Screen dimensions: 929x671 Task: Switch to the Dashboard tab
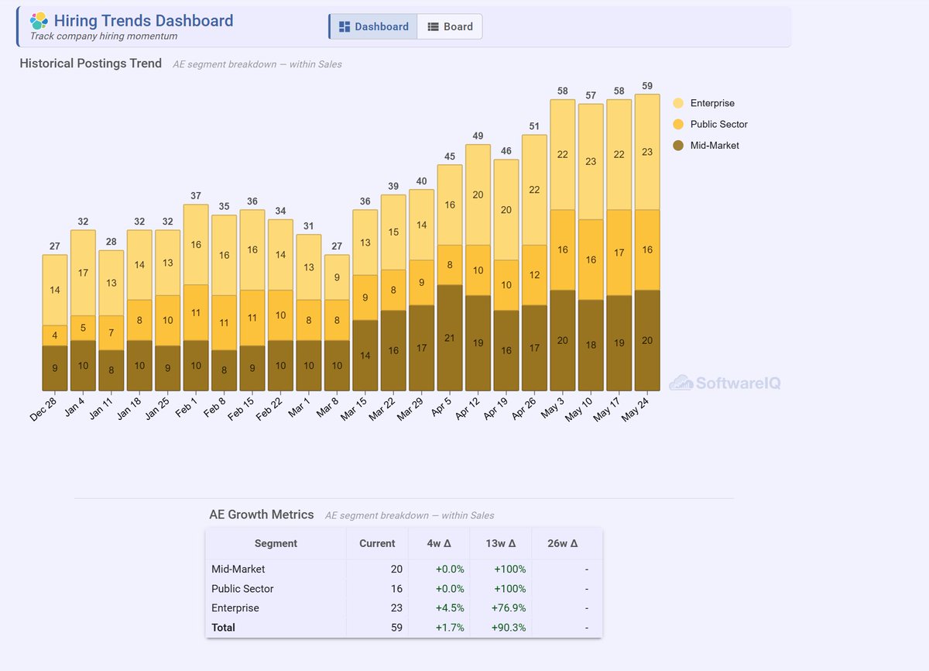373,26
